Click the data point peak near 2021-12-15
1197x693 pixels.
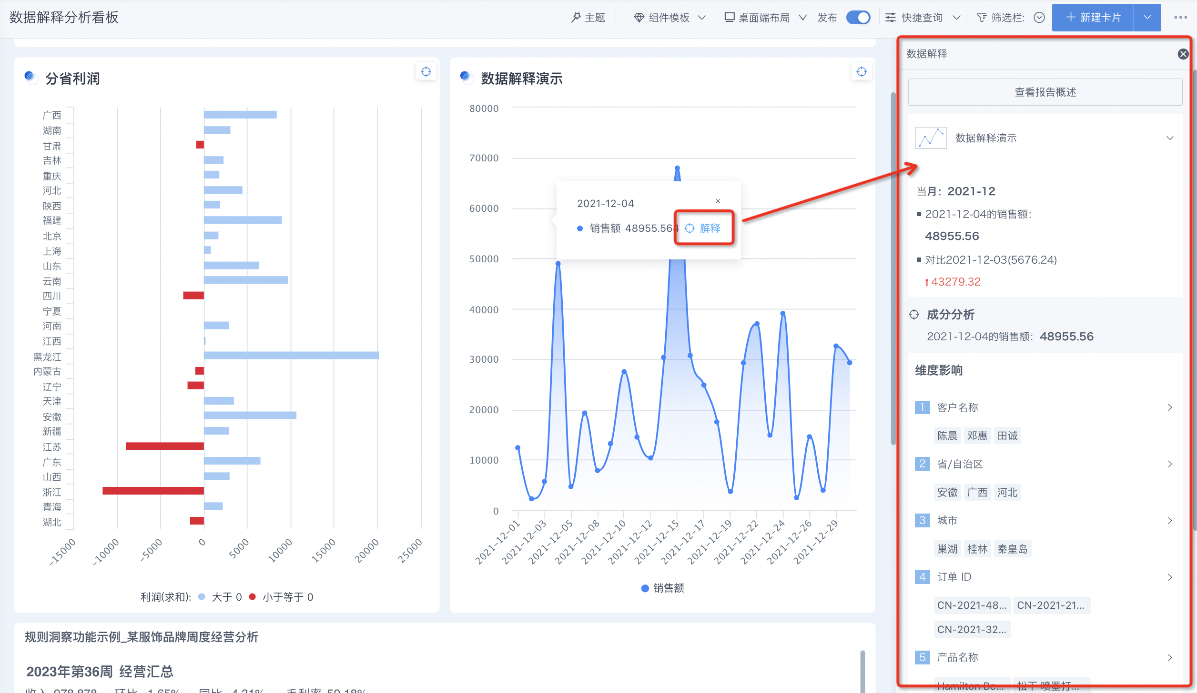coord(677,168)
